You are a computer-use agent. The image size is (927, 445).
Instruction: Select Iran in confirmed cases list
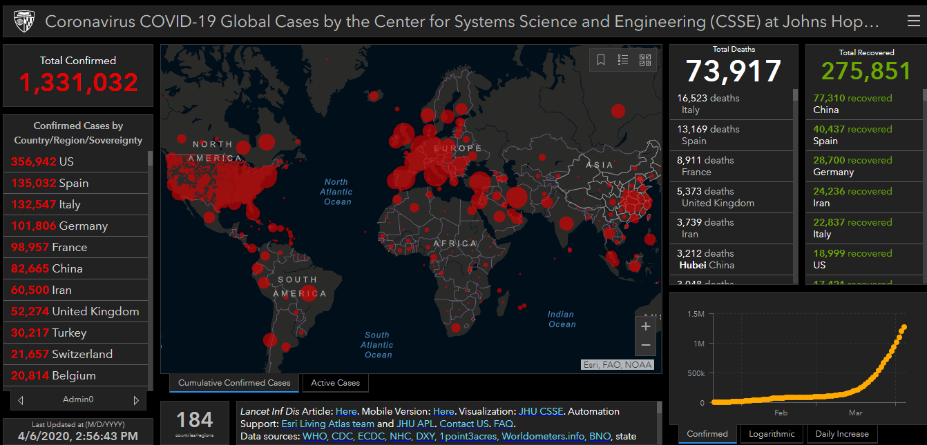tap(75, 290)
